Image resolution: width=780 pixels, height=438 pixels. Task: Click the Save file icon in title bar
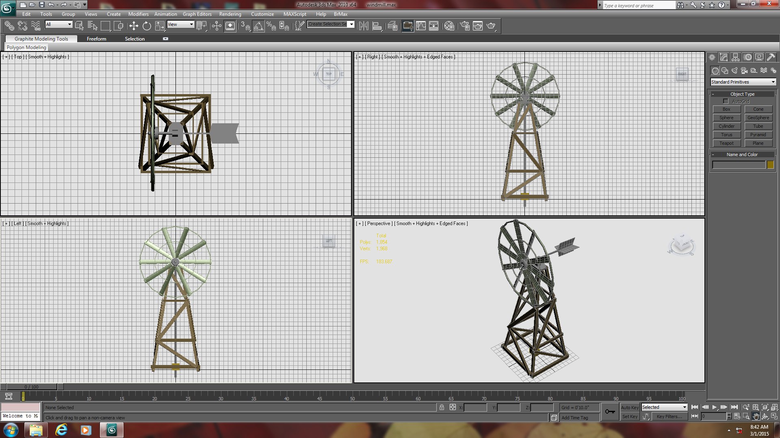pyautogui.click(x=41, y=5)
